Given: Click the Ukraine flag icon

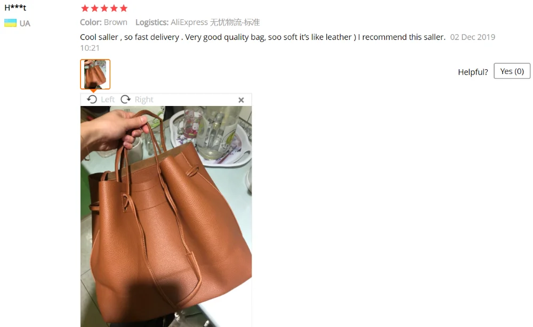Looking at the screenshot, I should point(10,23).
